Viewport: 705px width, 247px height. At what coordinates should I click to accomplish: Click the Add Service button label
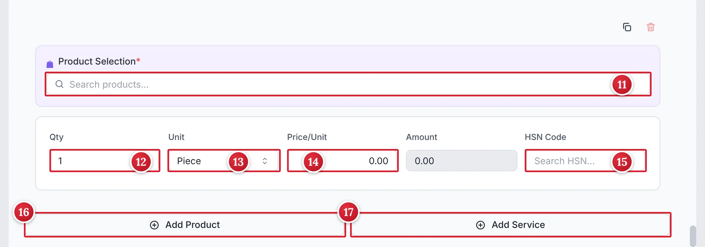point(518,225)
